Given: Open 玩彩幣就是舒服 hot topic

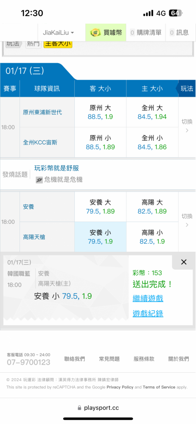Looking at the screenshot, I should 56,168.
